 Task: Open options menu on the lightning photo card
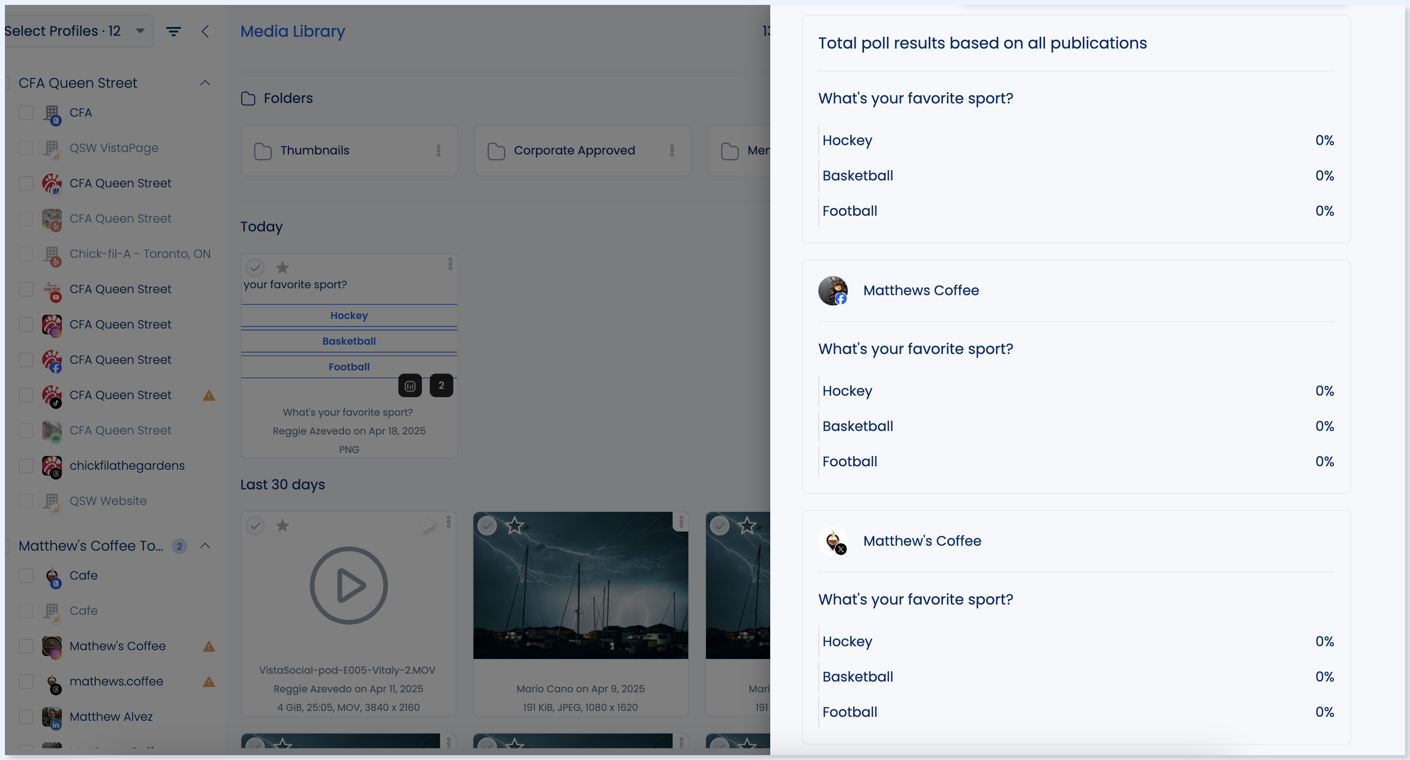tap(681, 522)
